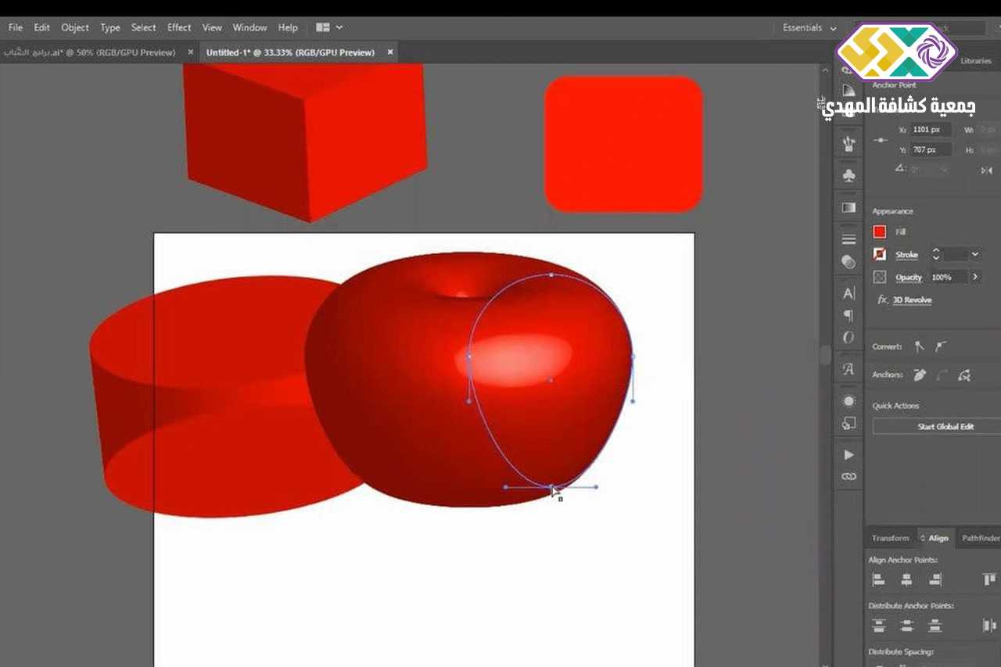The height and width of the screenshot is (667, 1001).
Task: Open the 3D Revolve effect link
Action: pos(912,299)
